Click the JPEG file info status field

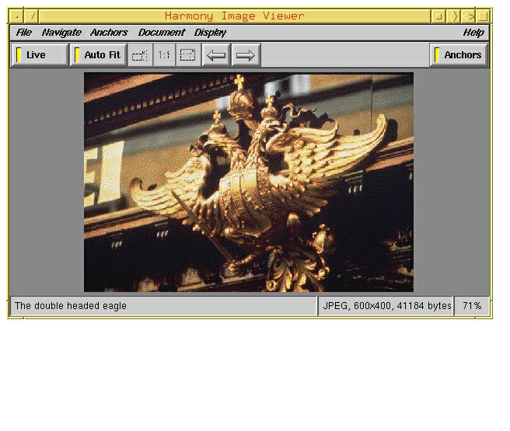386,306
